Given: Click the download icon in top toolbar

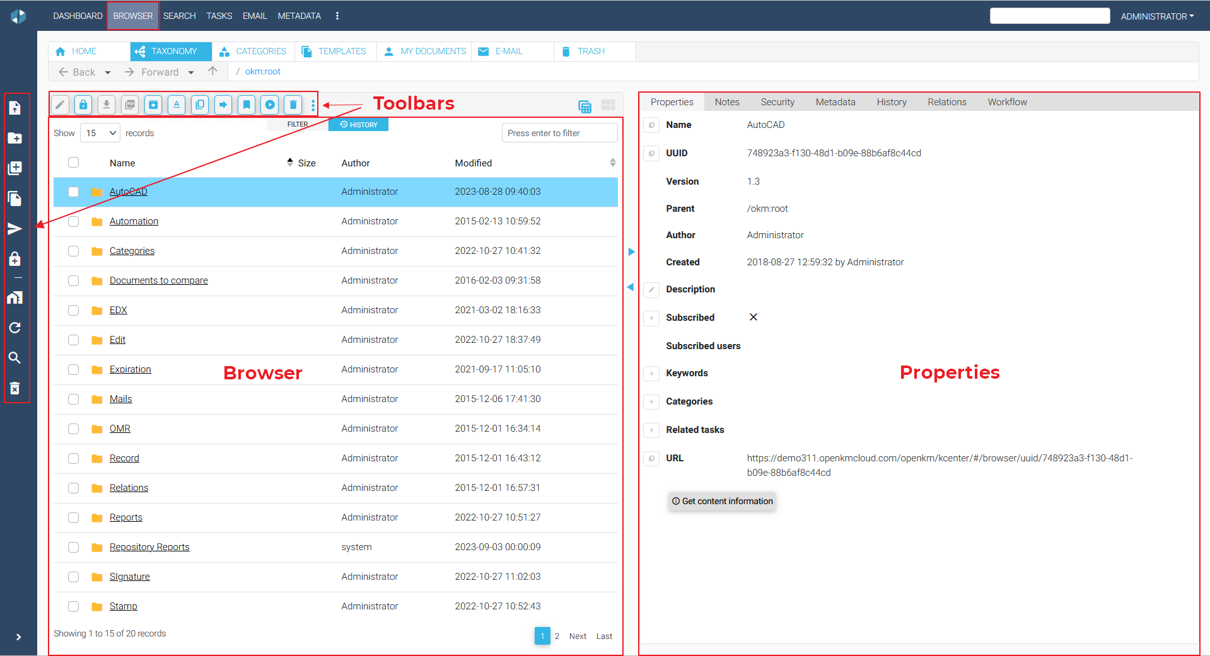Looking at the screenshot, I should (x=107, y=105).
